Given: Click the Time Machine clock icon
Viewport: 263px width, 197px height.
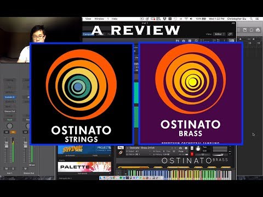Looking at the screenshot, I should click(175, 19).
